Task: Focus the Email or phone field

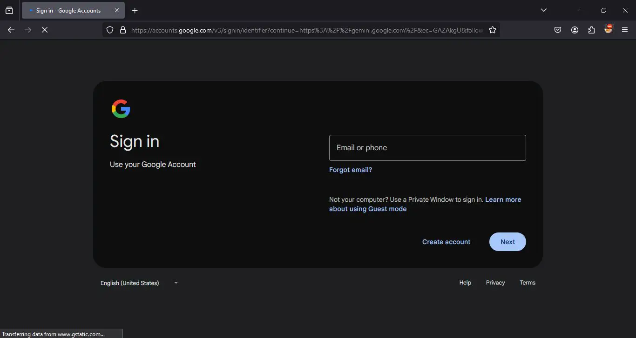Action: click(427, 148)
